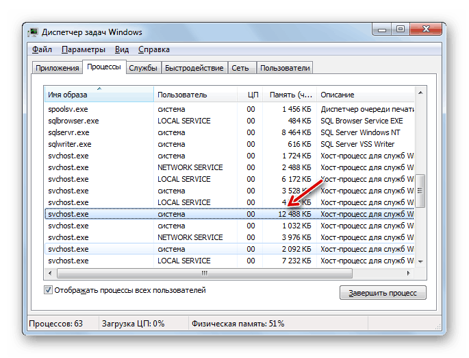The width and height of the screenshot is (469, 358).
Task: Click the Физическая память: 51% status entry
Action: (x=238, y=324)
